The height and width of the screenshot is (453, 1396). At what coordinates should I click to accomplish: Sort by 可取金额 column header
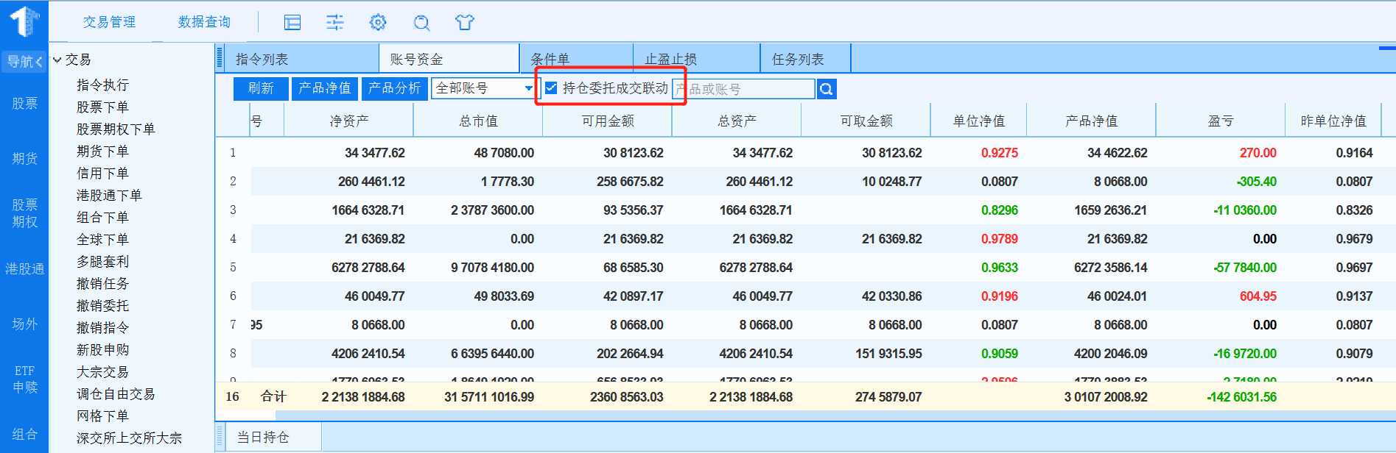point(866,121)
